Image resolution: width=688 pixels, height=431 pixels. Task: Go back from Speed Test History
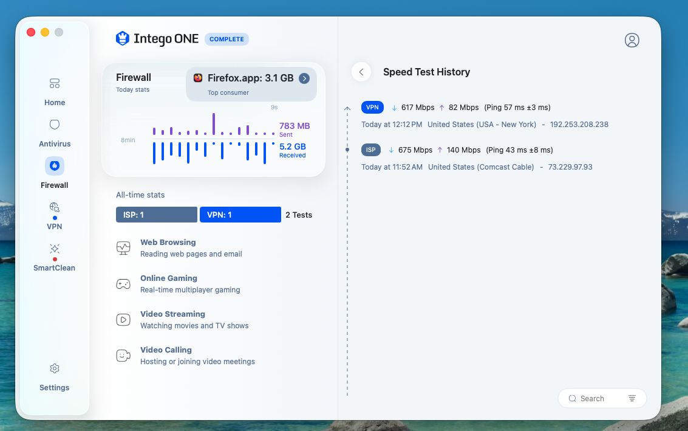pyautogui.click(x=361, y=72)
